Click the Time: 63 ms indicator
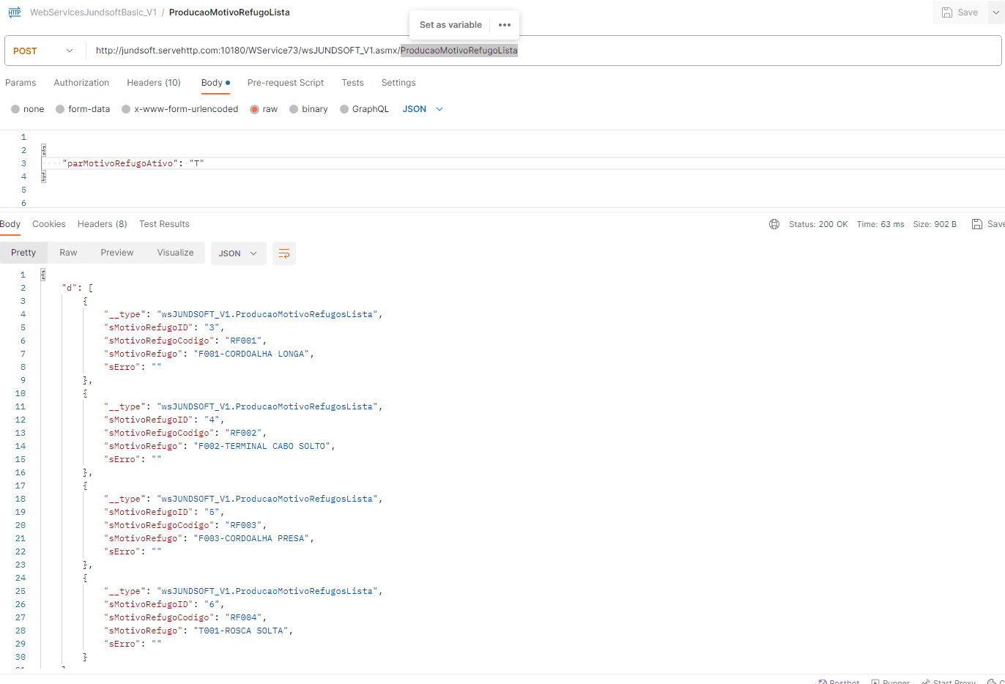Viewport: 1005px width, 684px height. (x=880, y=224)
